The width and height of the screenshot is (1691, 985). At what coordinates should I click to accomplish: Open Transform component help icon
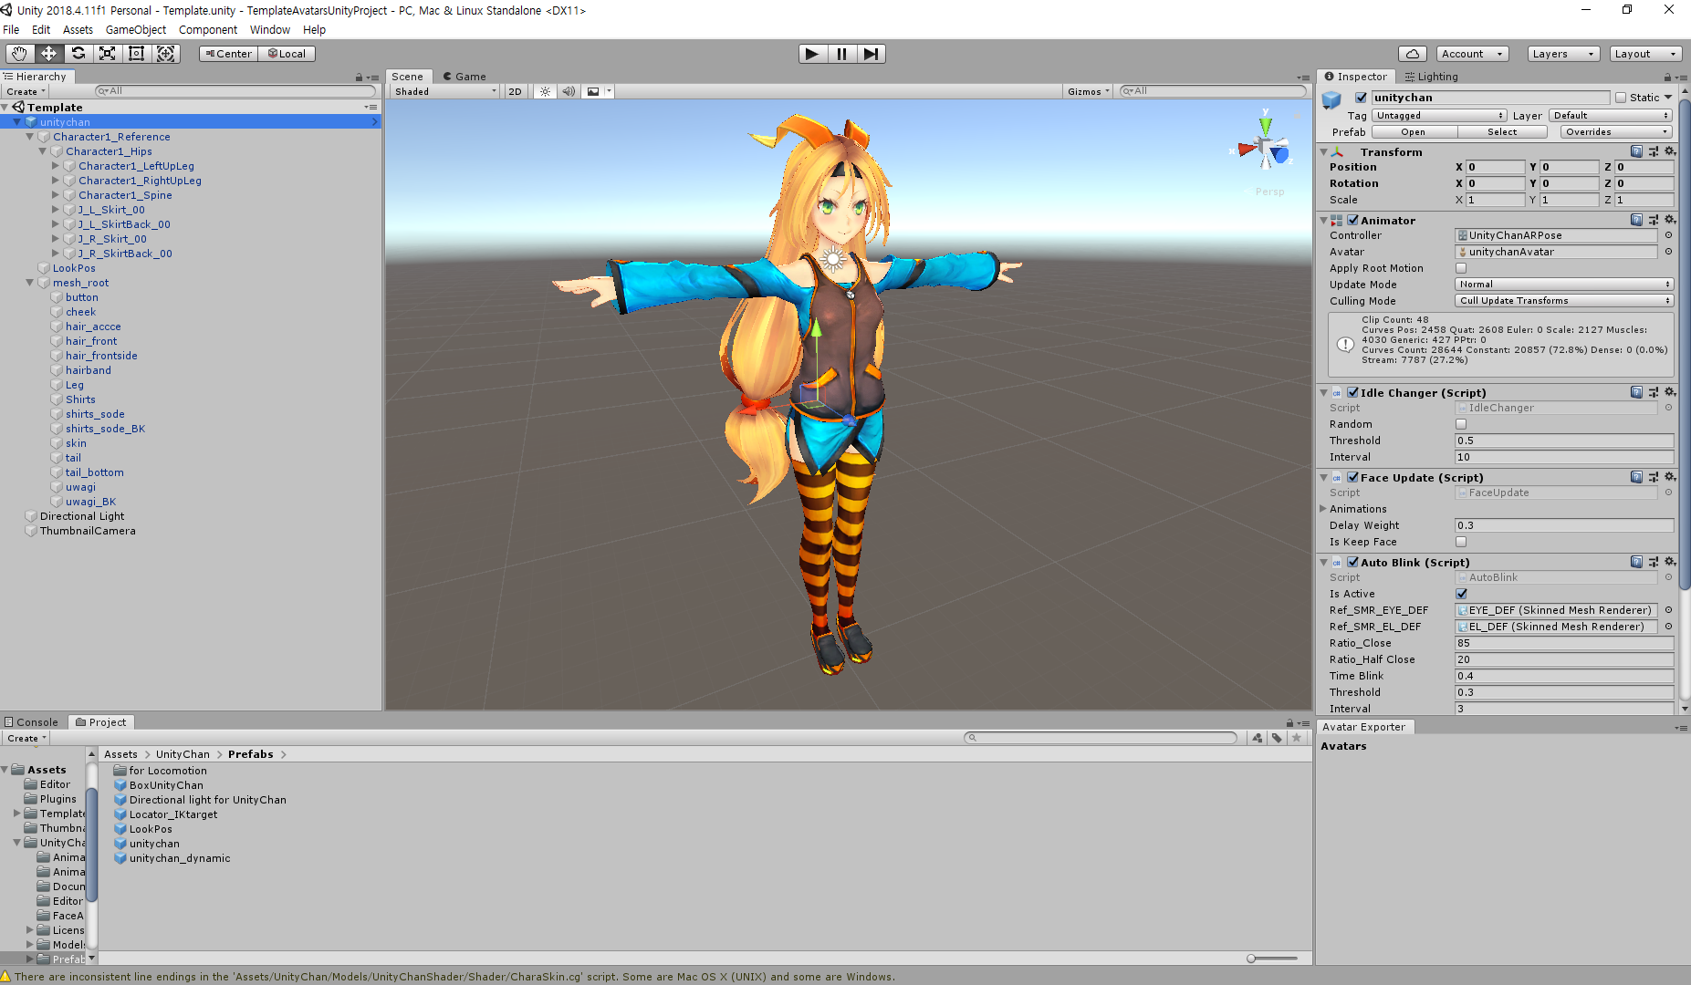pos(1636,151)
